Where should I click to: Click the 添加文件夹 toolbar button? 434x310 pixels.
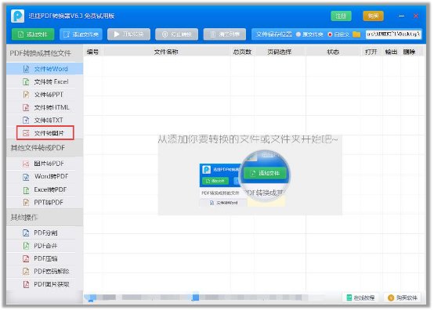(81, 34)
